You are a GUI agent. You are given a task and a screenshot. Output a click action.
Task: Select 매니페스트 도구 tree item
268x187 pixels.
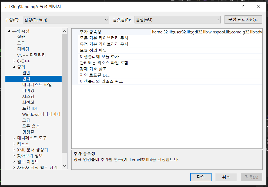click(32, 138)
